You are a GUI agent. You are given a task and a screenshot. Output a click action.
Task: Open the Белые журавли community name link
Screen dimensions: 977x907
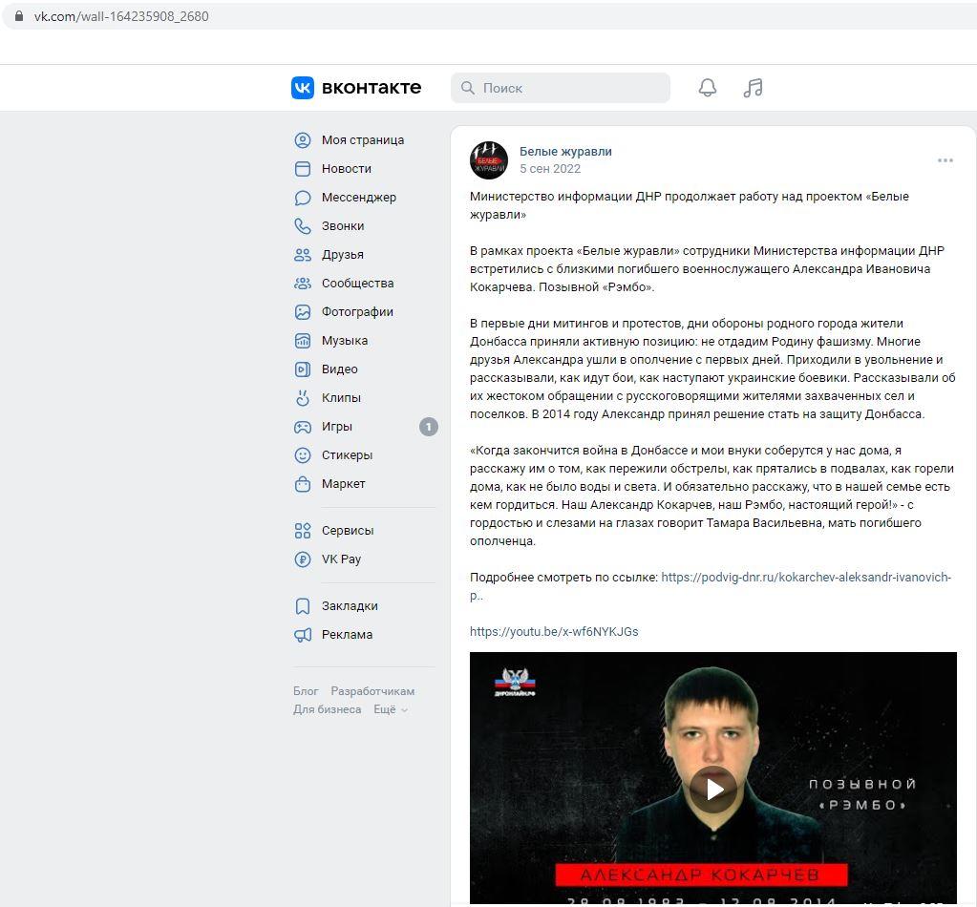tap(565, 152)
